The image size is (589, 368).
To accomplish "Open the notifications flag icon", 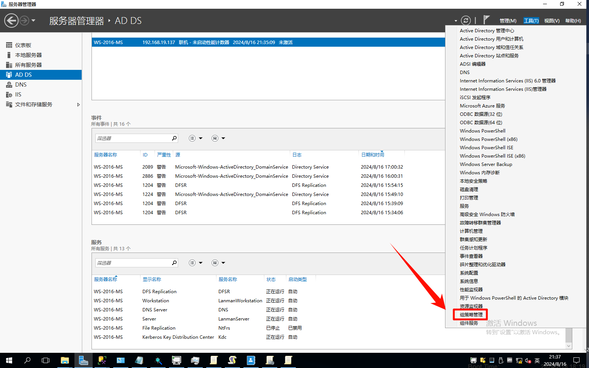I will coord(486,20).
